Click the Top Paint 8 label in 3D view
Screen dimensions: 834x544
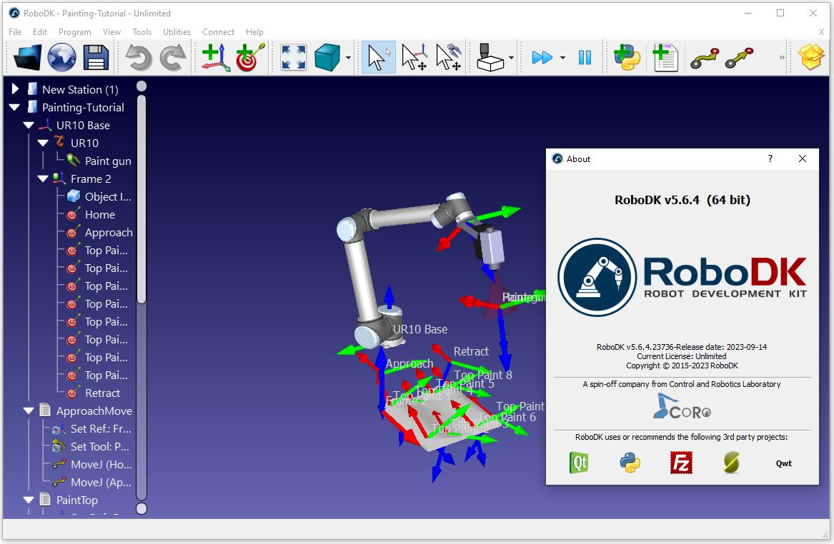[x=484, y=375]
